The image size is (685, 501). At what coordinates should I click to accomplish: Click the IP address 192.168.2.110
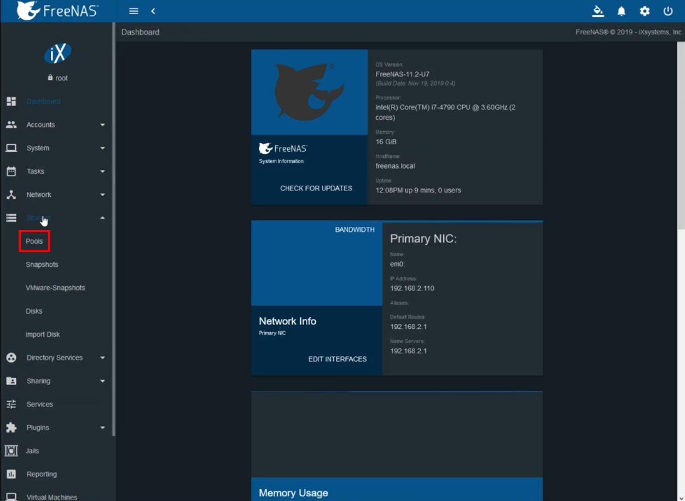click(x=412, y=288)
